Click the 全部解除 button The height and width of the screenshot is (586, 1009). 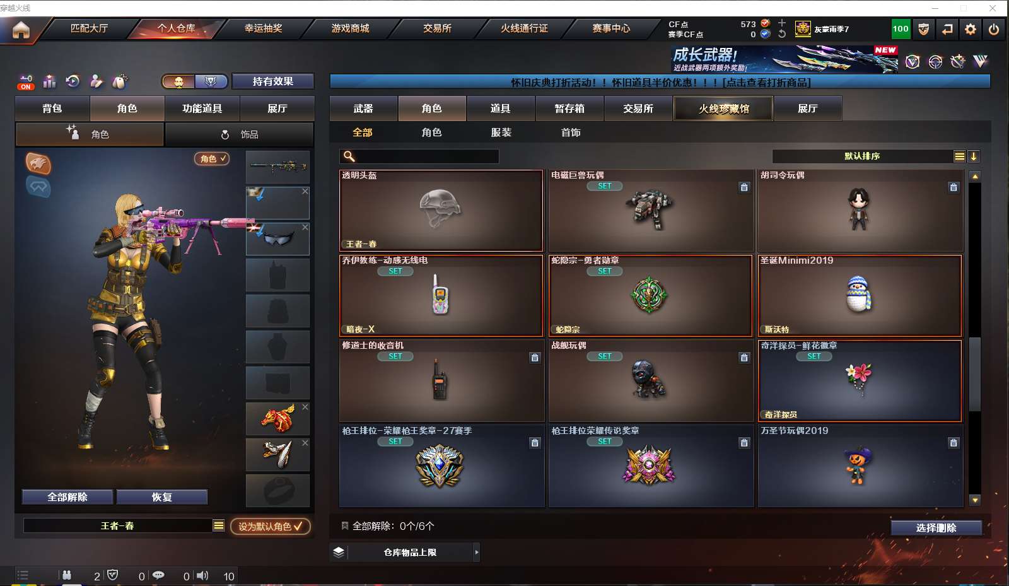pyautogui.click(x=67, y=497)
